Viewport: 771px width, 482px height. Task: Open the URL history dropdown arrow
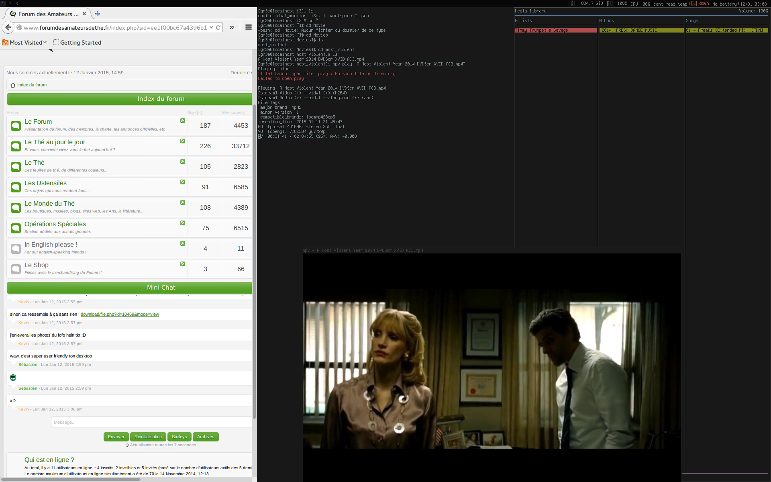pos(211,27)
